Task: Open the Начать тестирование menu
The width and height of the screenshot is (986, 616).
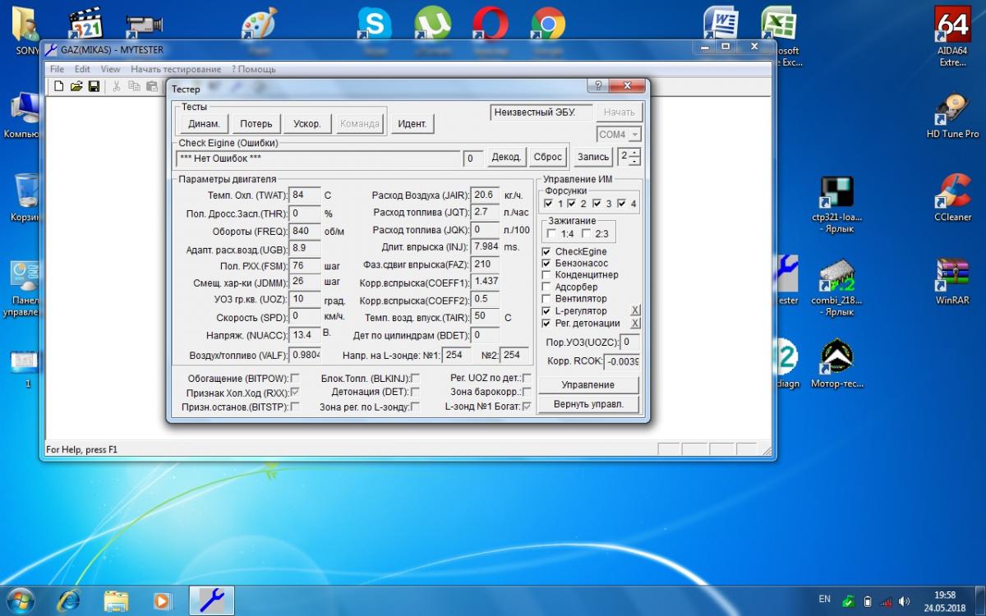Action: (176, 69)
